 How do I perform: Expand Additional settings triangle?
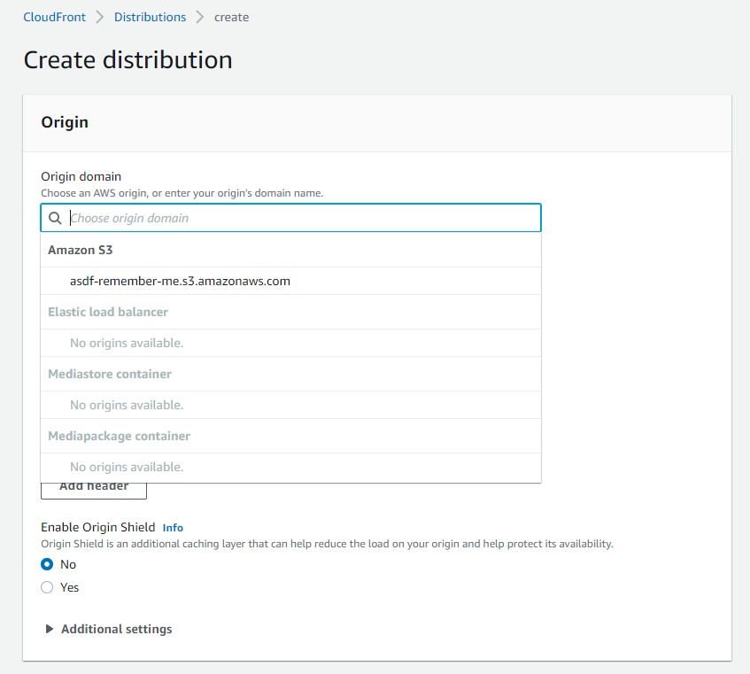click(49, 629)
